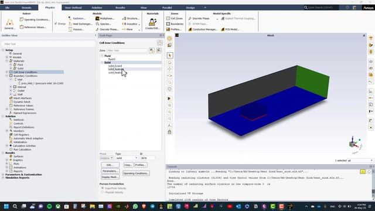This screenshot has height=211, width=375.
Task: Click the zone filter toggle icon beside filter
Action: tap(152, 50)
